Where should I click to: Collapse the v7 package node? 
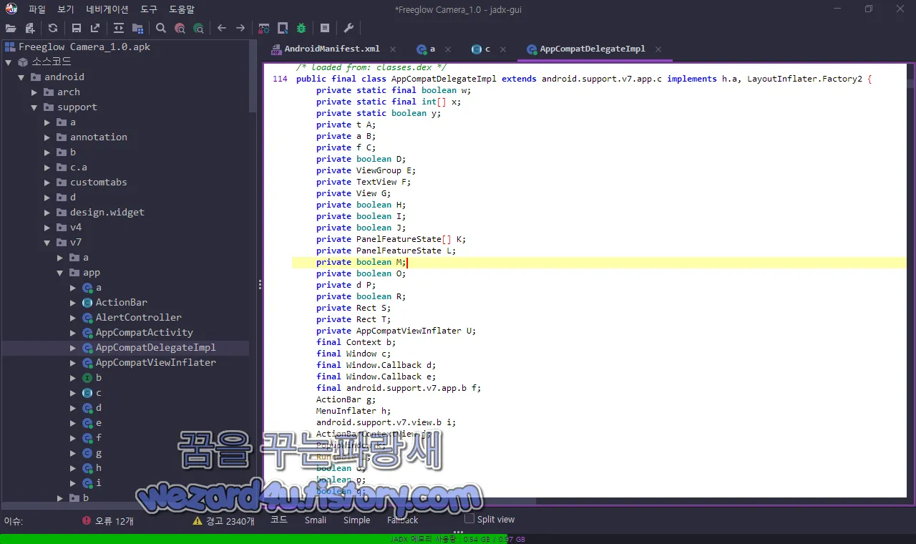pos(47,243)
